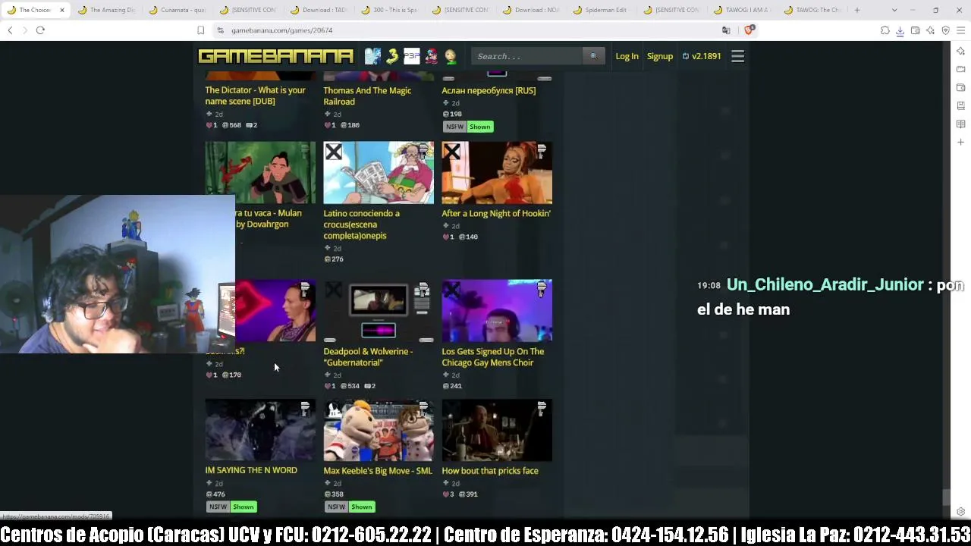
Task: Open 'Latino conociendo a crocus' title link
Action: (362, 224)
